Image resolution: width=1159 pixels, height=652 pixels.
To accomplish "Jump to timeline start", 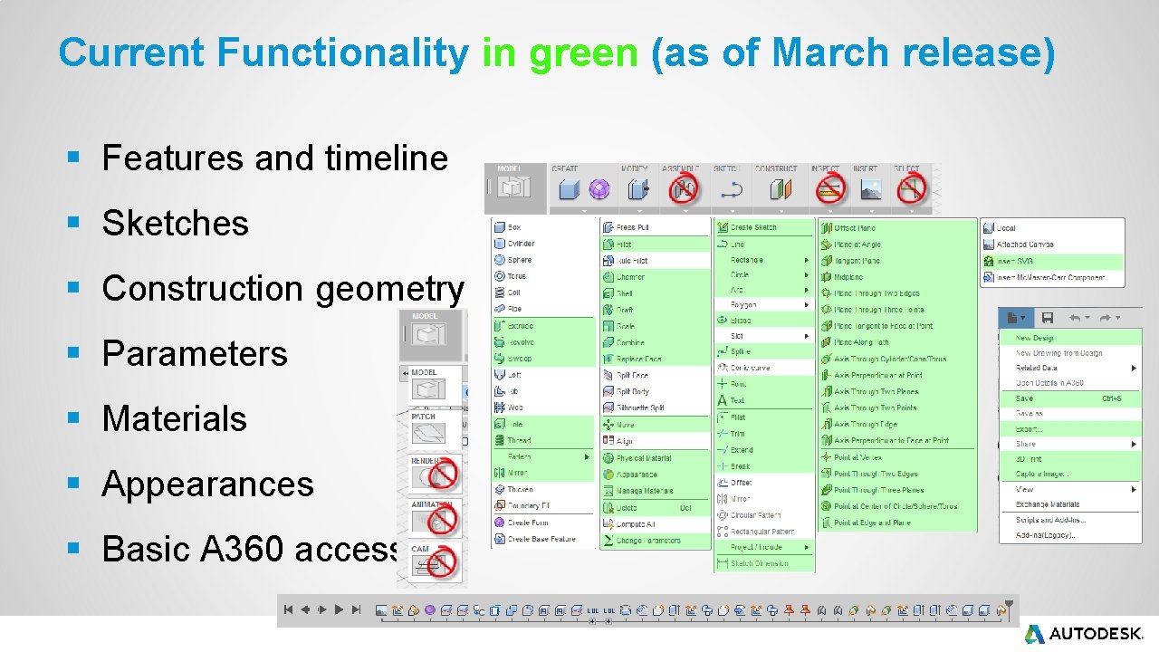I will pos(289,610).
